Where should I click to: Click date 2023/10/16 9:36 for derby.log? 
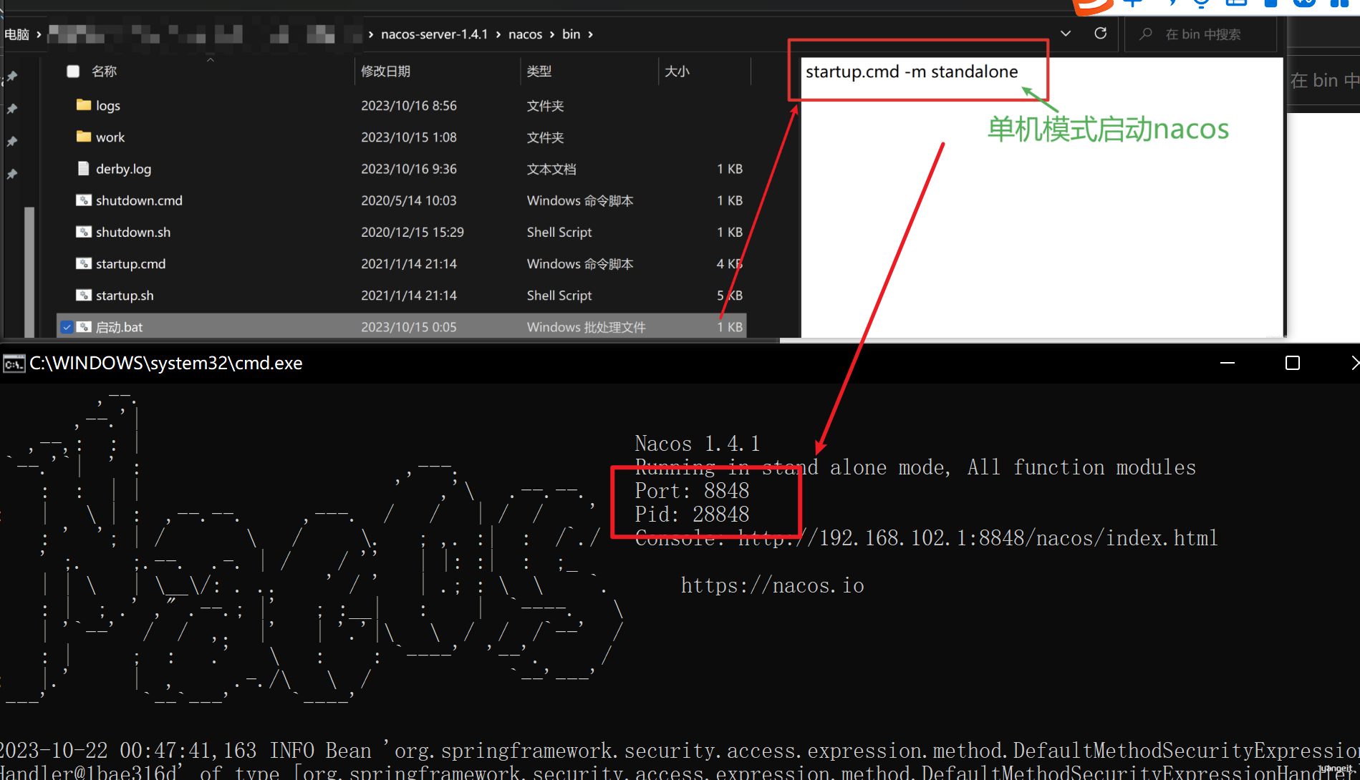pyautogui.click(x=409, y=169)
